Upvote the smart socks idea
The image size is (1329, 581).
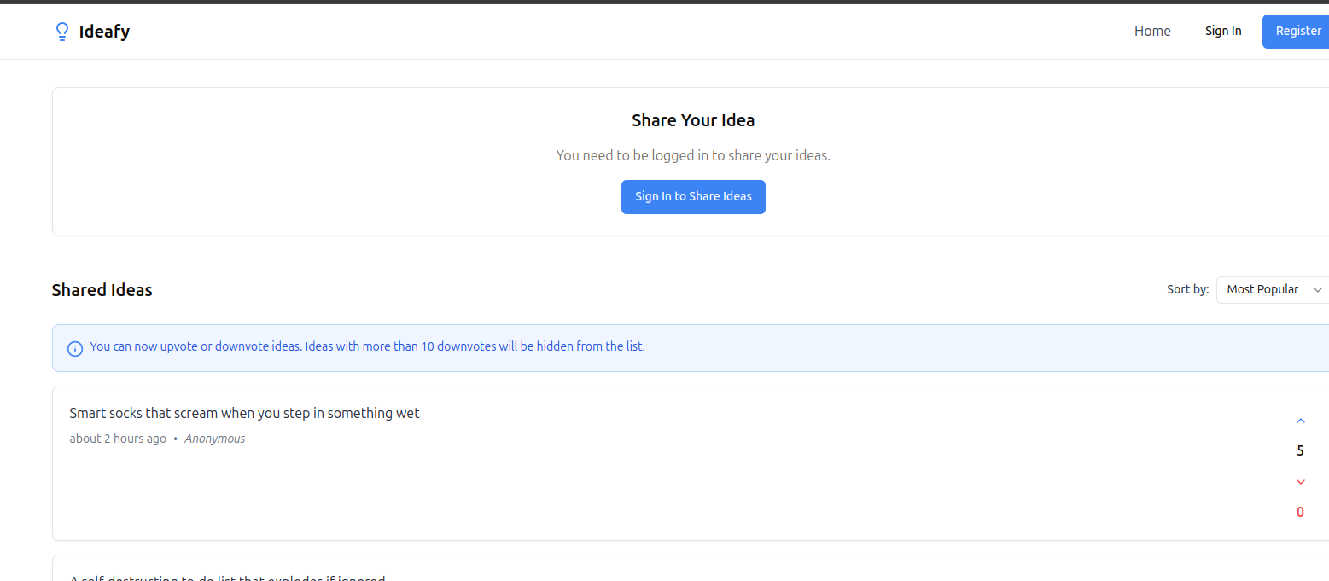tap(1300, 421)
